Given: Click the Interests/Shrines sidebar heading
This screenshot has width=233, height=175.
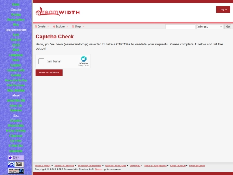Looking at the screenshot, I should point(16,30).
